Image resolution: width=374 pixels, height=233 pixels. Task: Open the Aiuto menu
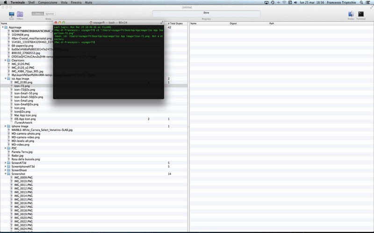tap(88, 2)
